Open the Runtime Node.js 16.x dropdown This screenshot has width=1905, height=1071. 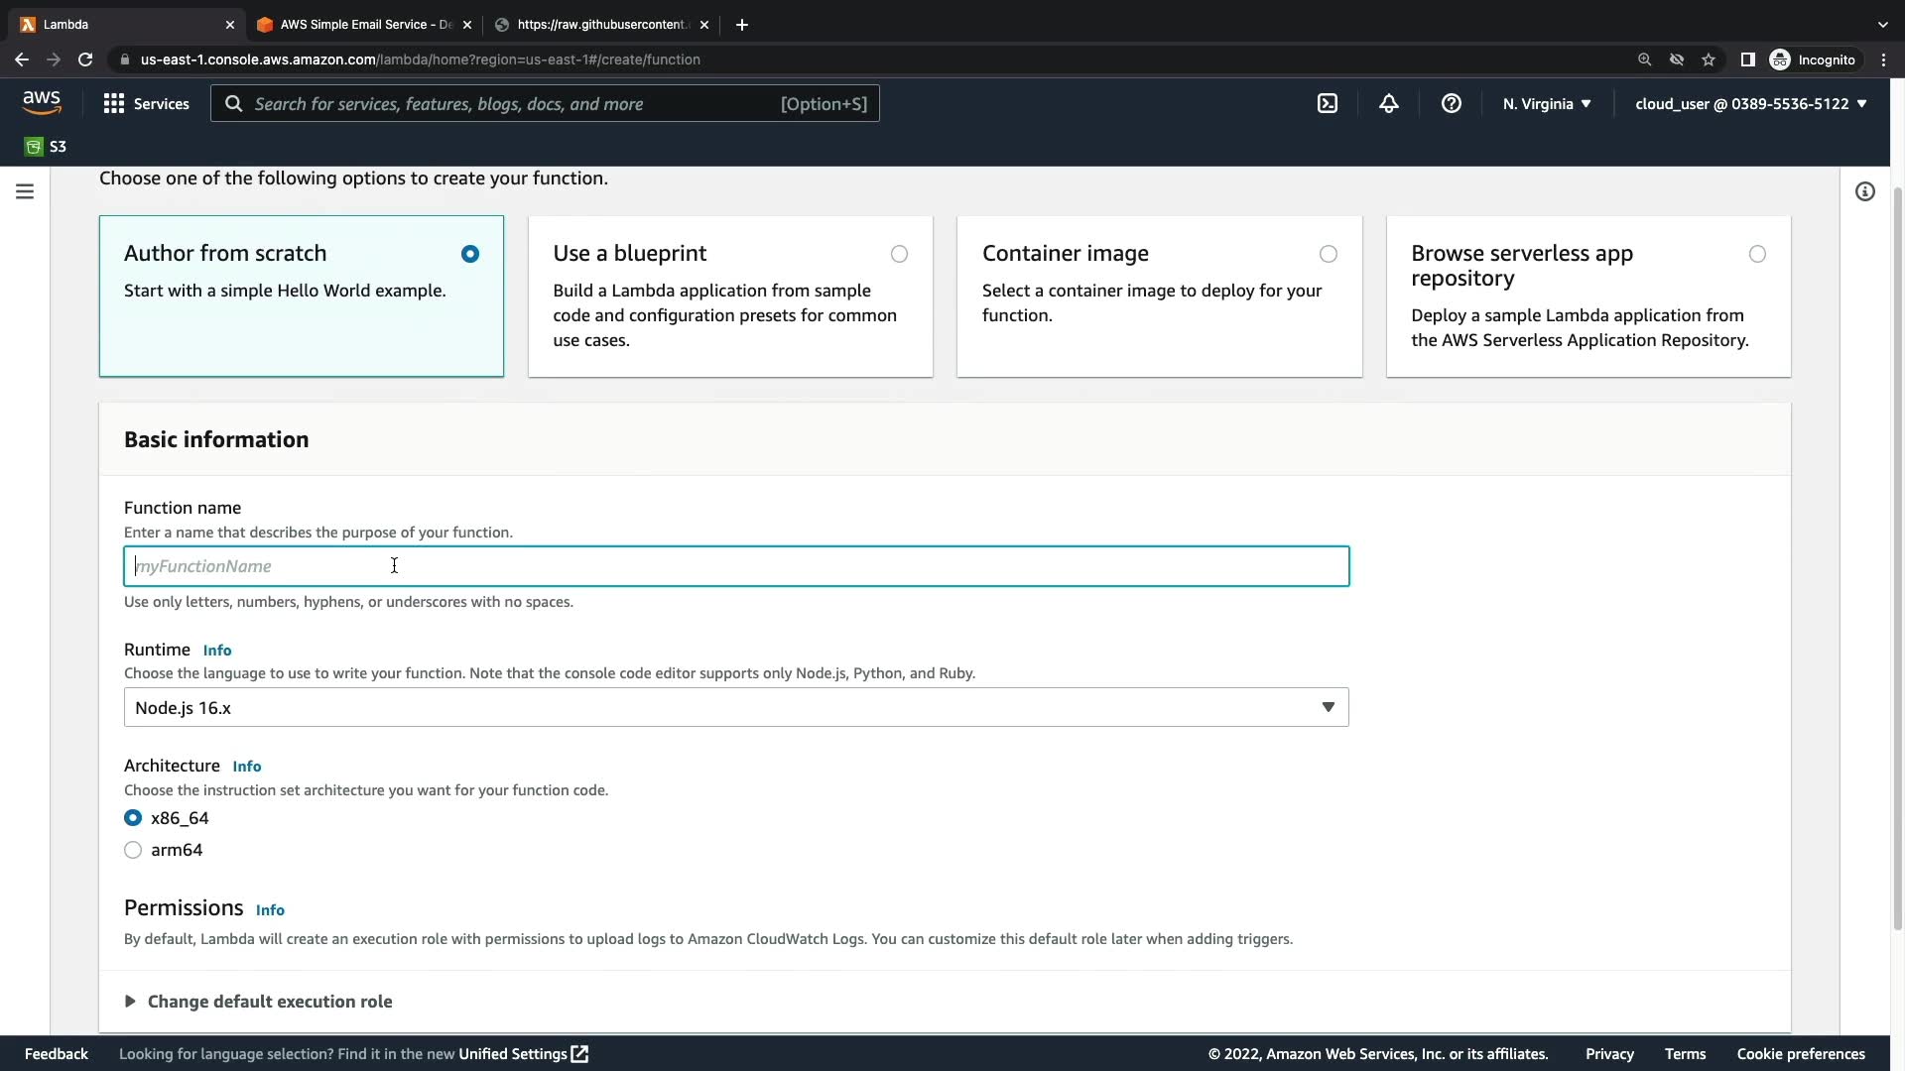(735, 707)
